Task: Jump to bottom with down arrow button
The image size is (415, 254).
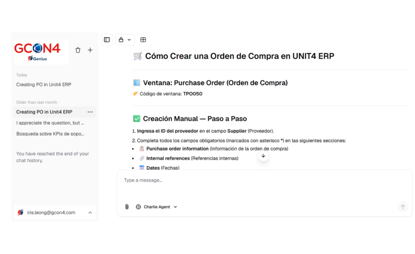Action: tap(263, 156)
